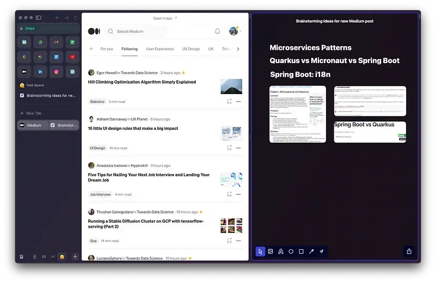Switch to the For you tab
The height and width of the screenshot is (283, 436).
pyautogui.click(x=107, y=49)
